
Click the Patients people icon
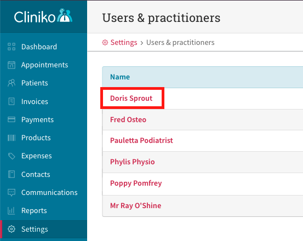(12, 83)
